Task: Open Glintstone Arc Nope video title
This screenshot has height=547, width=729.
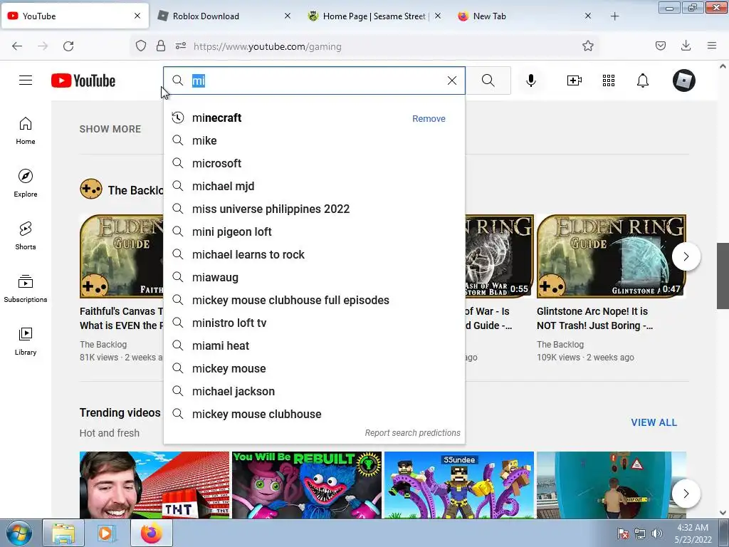Action: [594, 318]
